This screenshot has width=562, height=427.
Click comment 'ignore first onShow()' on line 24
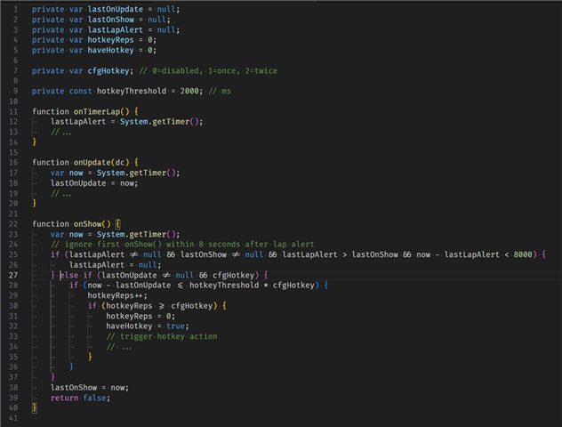click(113, 245)
